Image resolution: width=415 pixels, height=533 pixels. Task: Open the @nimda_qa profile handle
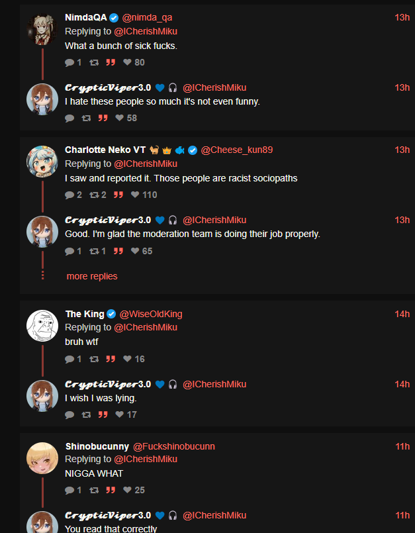[147, 17]
